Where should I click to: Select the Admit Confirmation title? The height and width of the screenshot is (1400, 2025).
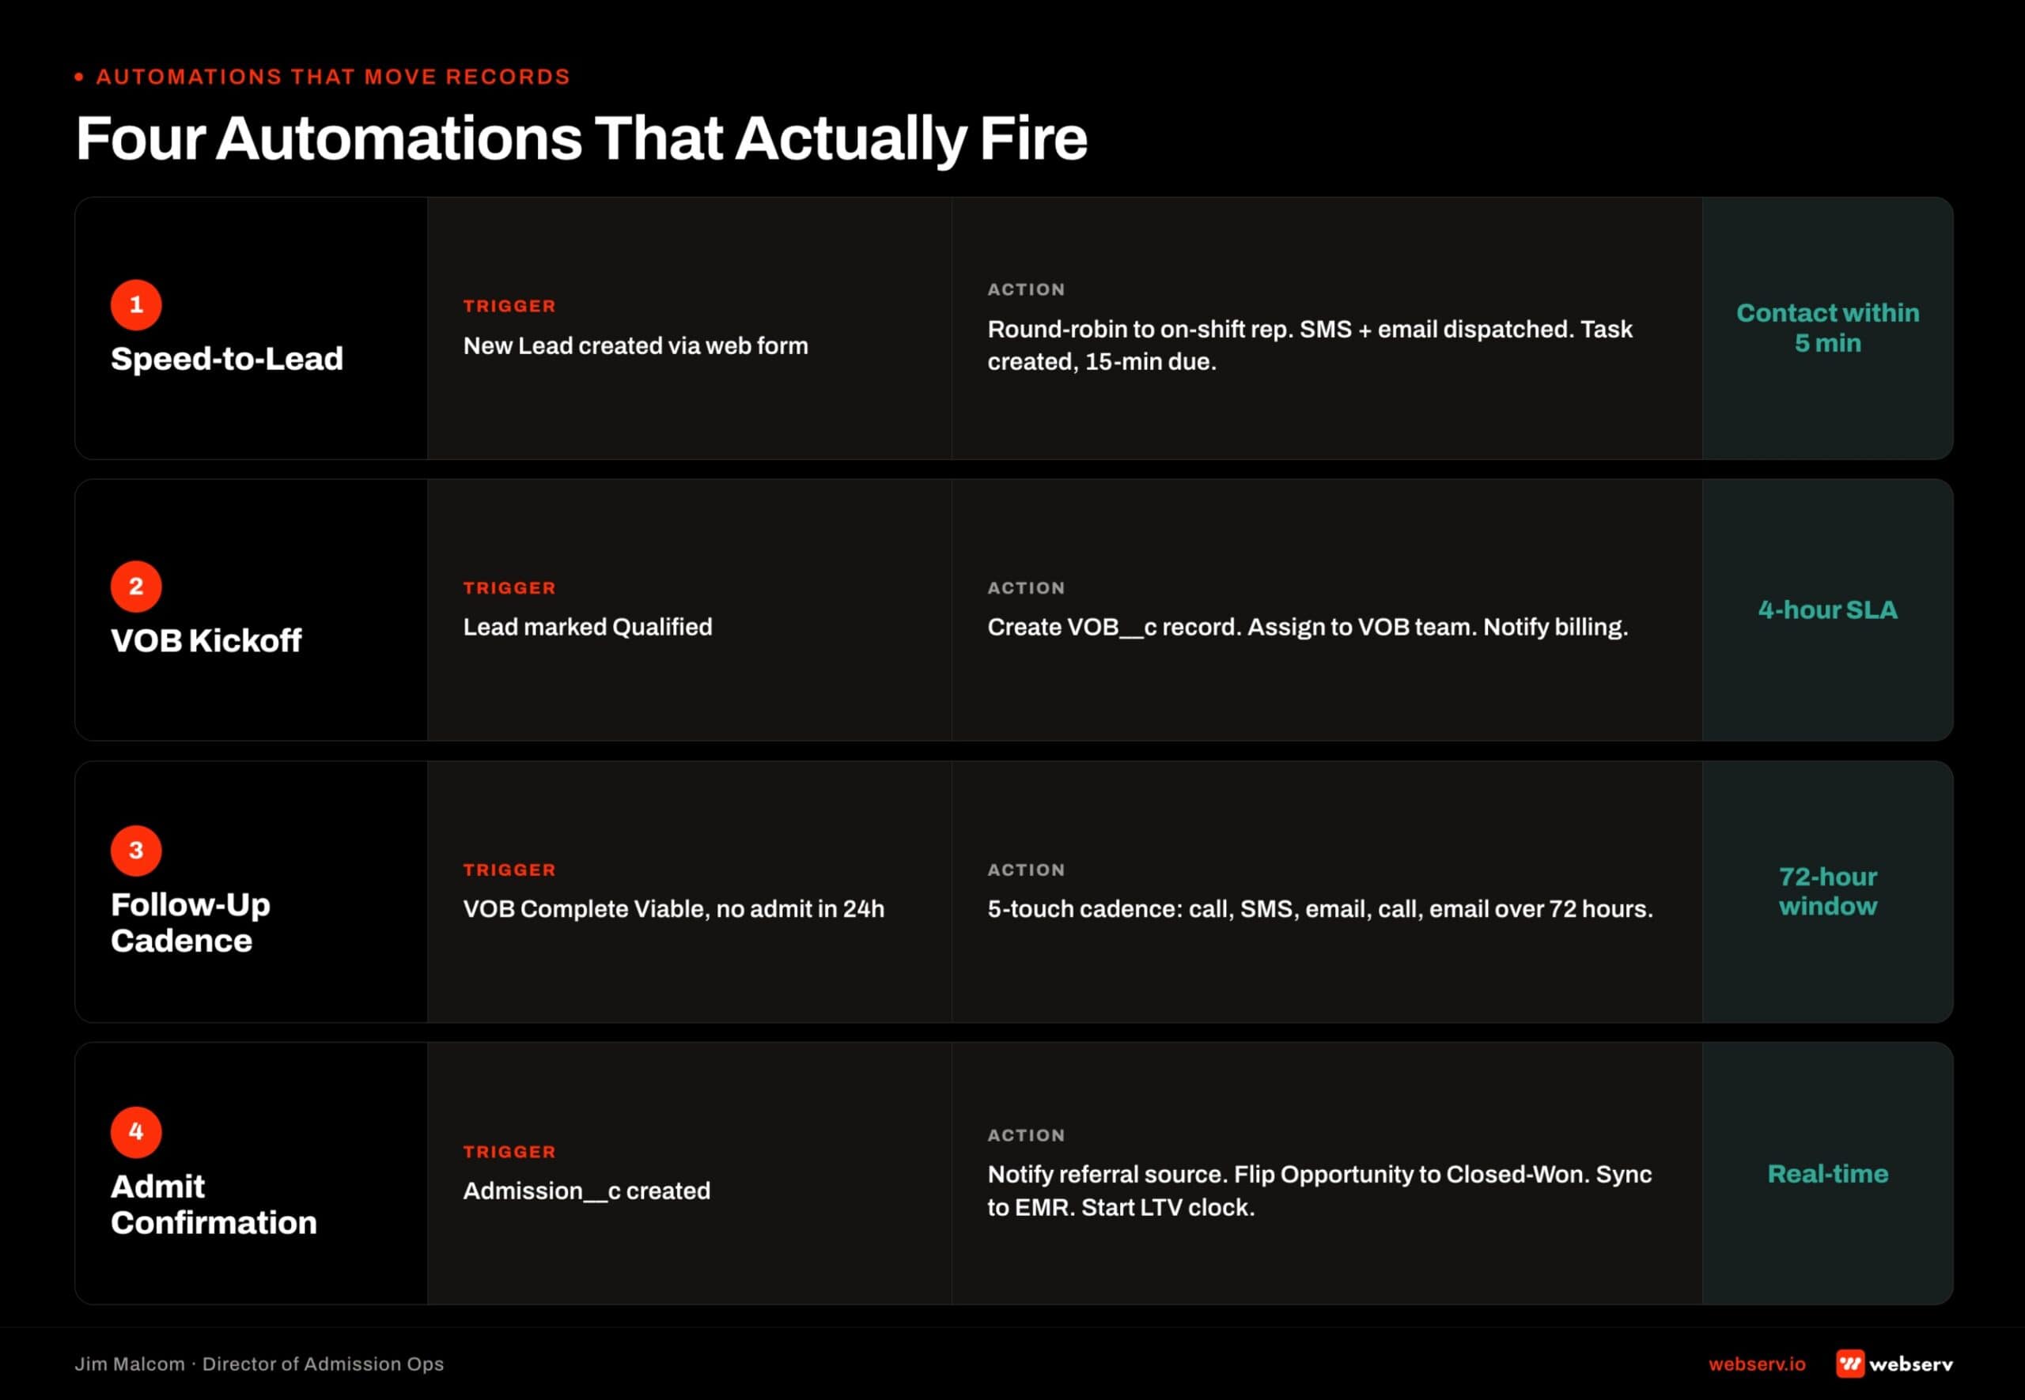214,1205
